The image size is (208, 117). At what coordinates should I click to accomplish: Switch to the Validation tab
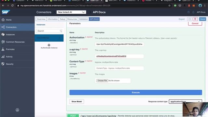[x=84, y=19]
